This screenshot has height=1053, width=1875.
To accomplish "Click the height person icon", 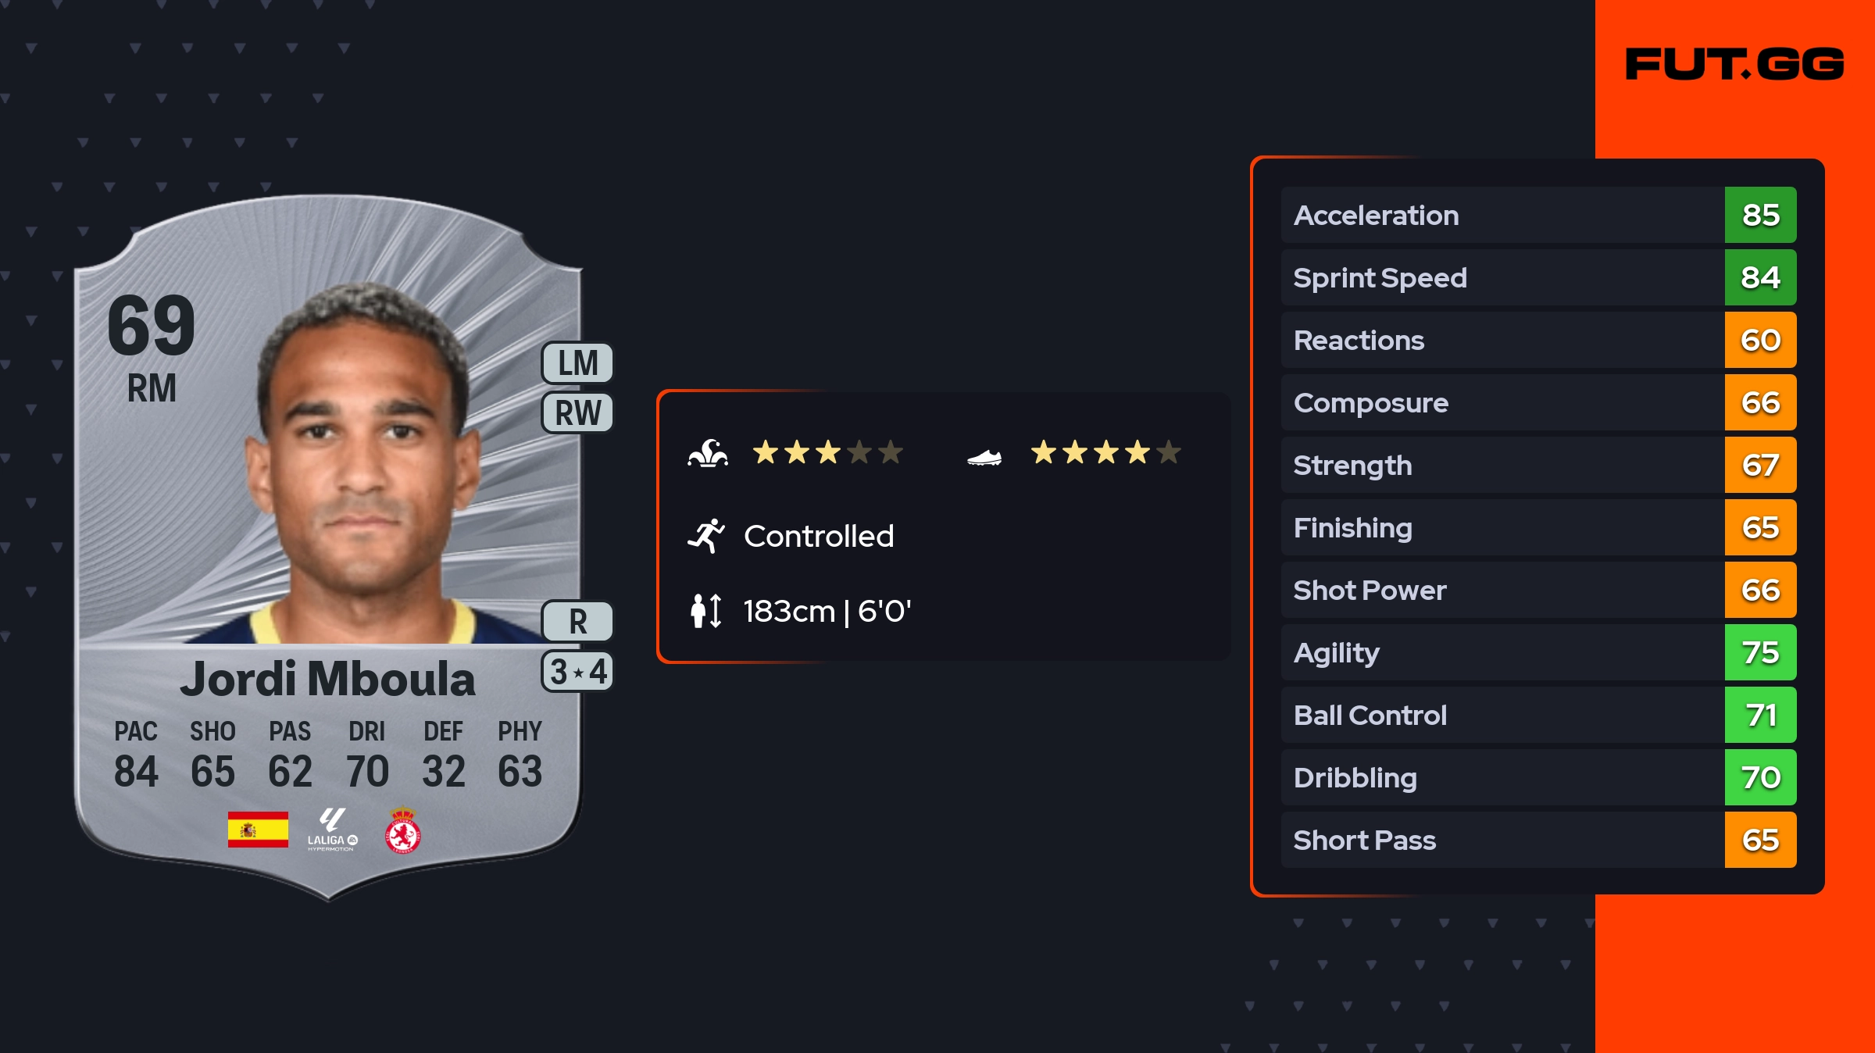I will point(705,611).
